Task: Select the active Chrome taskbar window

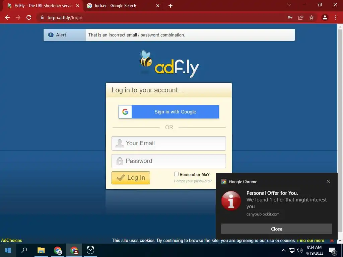Action: pyautogui.click(x=74, y=250)
